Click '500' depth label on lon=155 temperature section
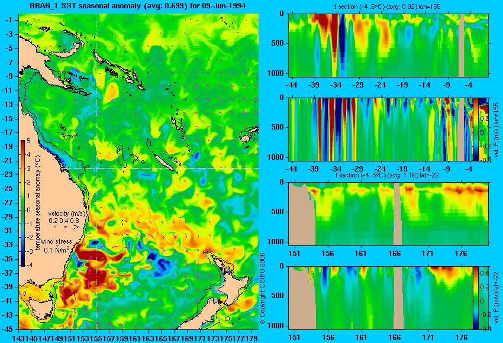The height and width of the screenshot is (343, 503). [278, 43]
